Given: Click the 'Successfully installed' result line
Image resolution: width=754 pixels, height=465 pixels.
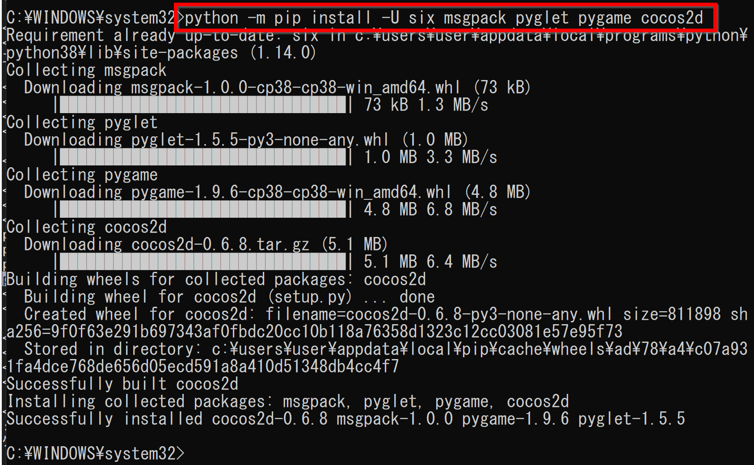Looking at the screenshot, I should click(345, 419).
